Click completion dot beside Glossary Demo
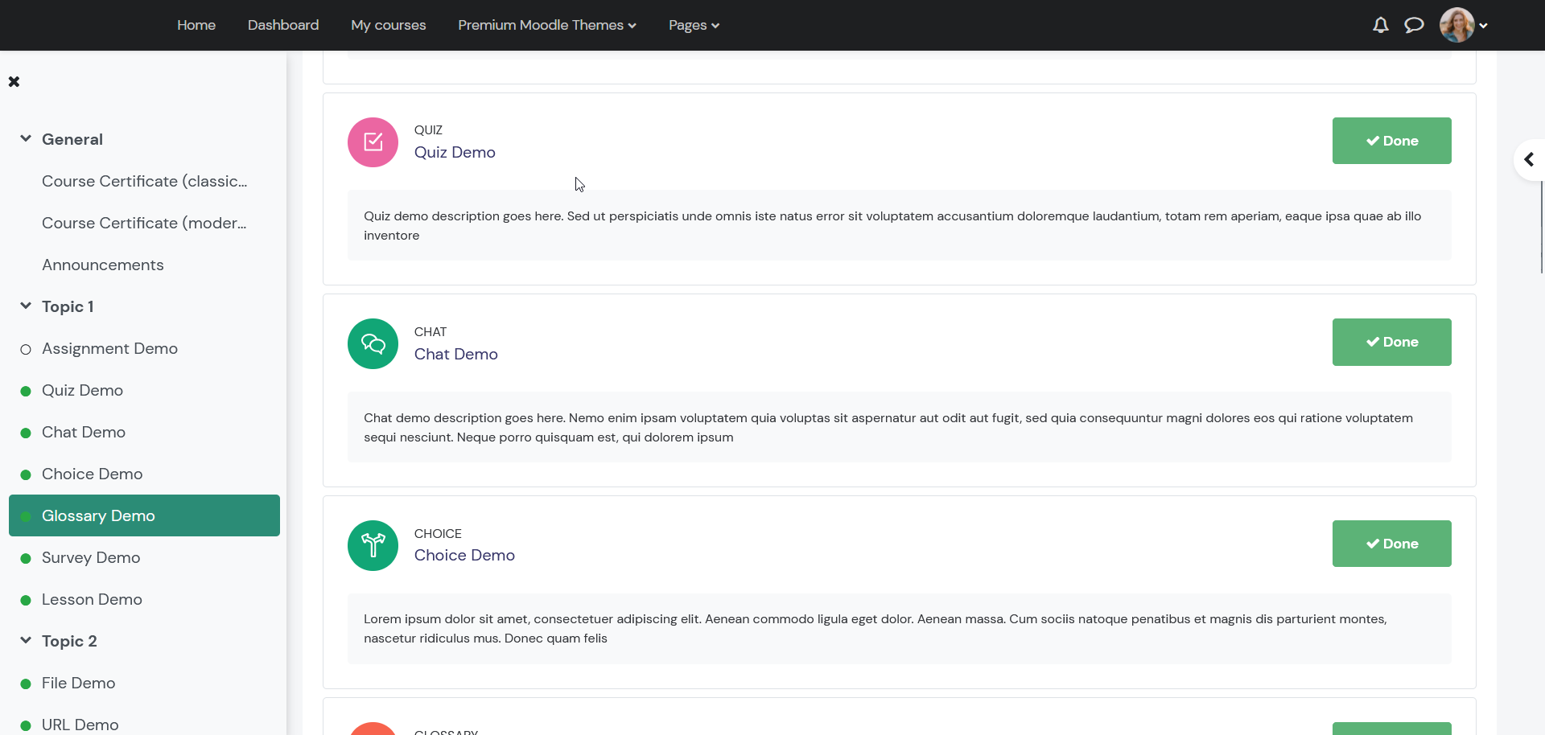The width and height of the screenshot is (1545, 735). tap(26, 516)
